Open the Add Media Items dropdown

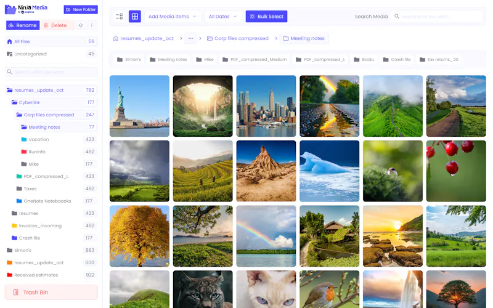(172, 17)
